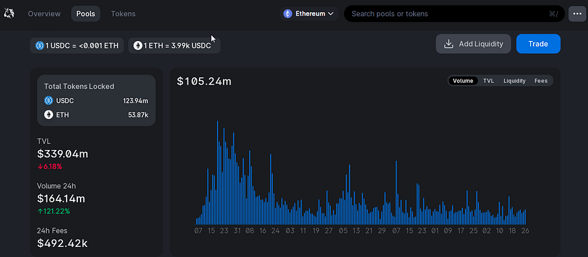
Task: Click the TVL value $339.04m
Action: pos(62,154)
